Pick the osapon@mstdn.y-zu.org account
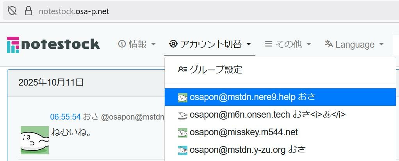The image size is (399, 161). pyautogui.click(x=248, y=150)
